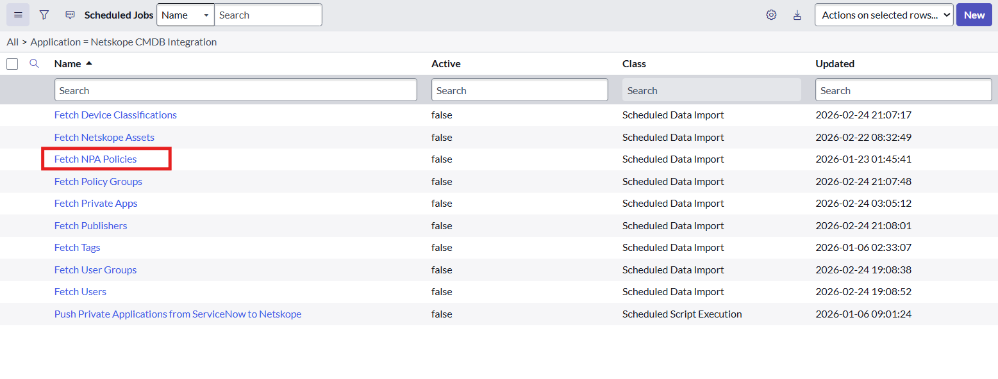Viewport: 998px width, 379px height.
Task: Click Active false in Push Private Applications row
Action: pyautogui.click(x=442, y=314)
